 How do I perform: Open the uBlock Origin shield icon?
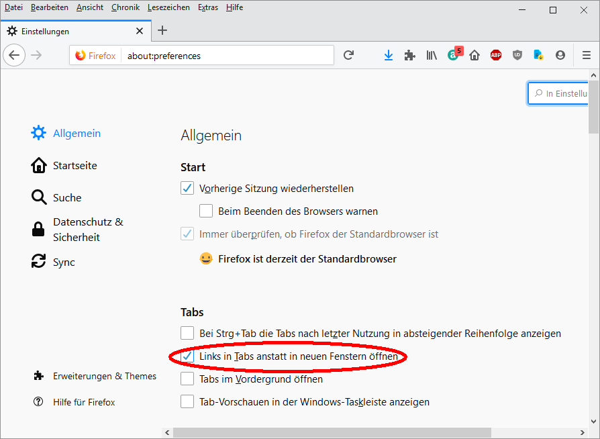coord(517,56)
